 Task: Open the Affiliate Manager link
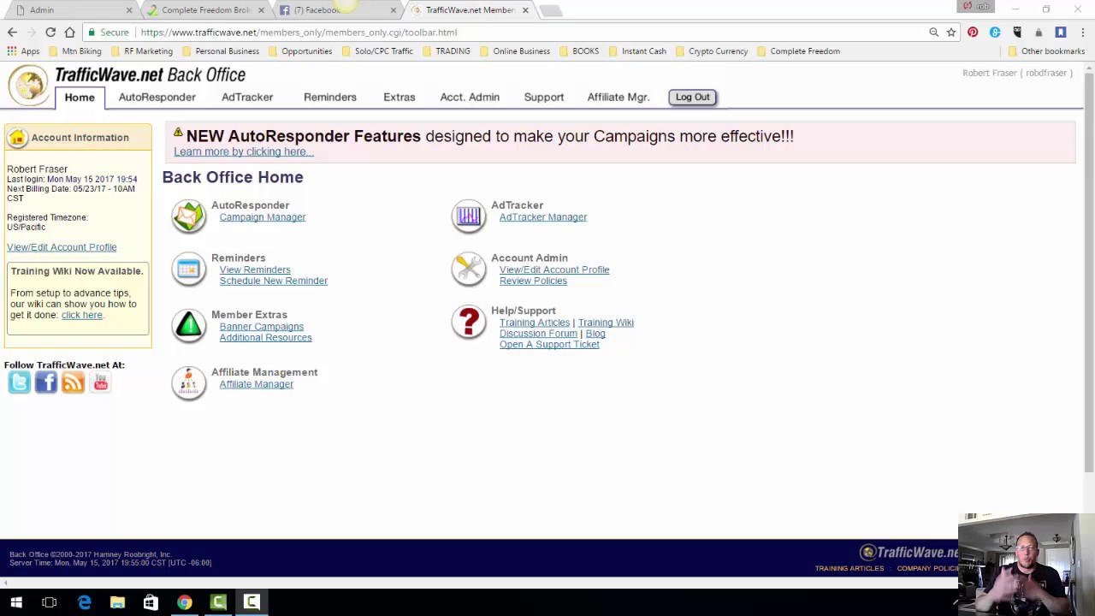pyautogui.click(x=257, y=384)
